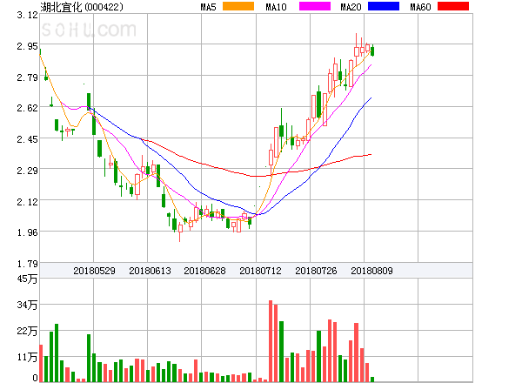Viewport: 522px width, 383px height.
Task: Click the 20180809 date label
Action: coord(371,271)
